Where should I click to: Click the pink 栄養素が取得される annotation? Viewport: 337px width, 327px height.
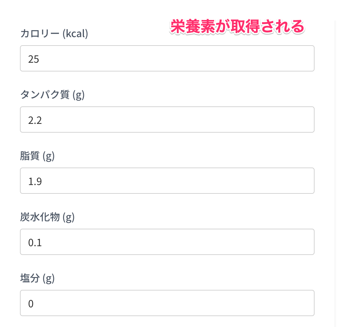tap(237, 27)
